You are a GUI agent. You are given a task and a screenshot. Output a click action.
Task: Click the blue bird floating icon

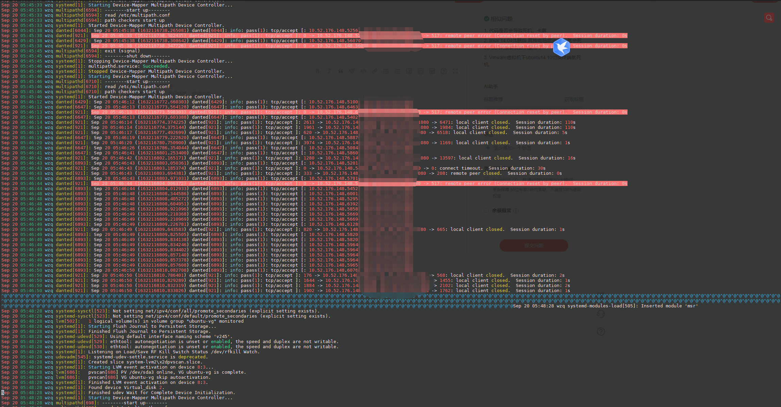click(561, 47)
